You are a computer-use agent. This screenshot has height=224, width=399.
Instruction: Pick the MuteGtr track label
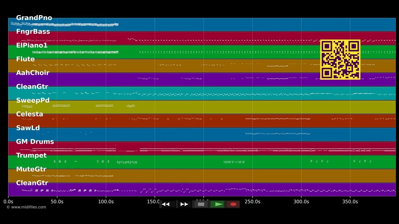click(x=31, y=169)
